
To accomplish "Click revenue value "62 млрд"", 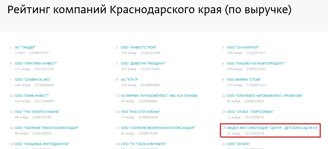I will 128,133.
